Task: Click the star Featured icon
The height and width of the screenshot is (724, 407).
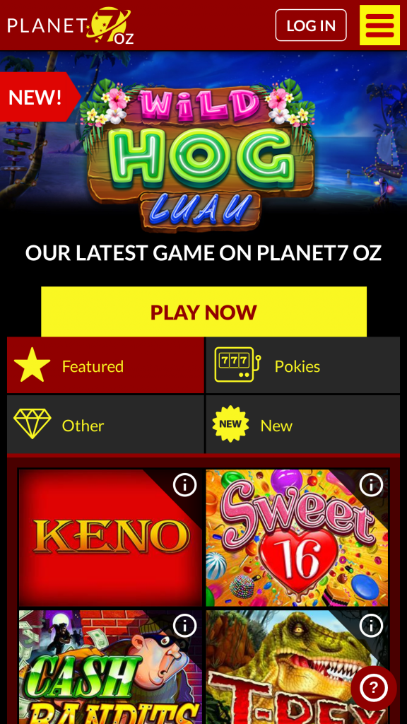Action: point(33,366)
